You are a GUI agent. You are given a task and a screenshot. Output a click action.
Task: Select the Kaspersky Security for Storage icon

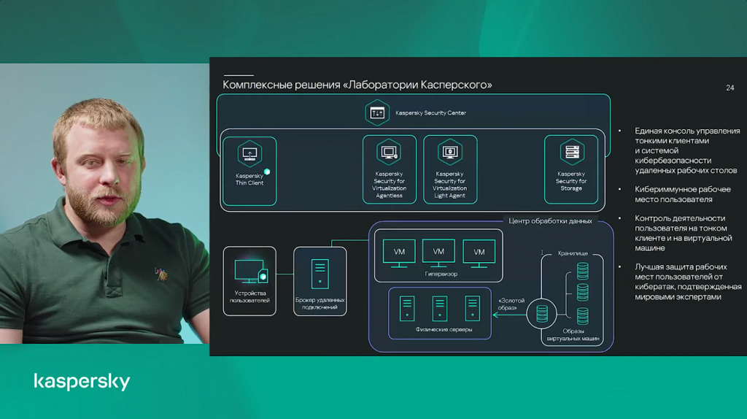[572, 153]
